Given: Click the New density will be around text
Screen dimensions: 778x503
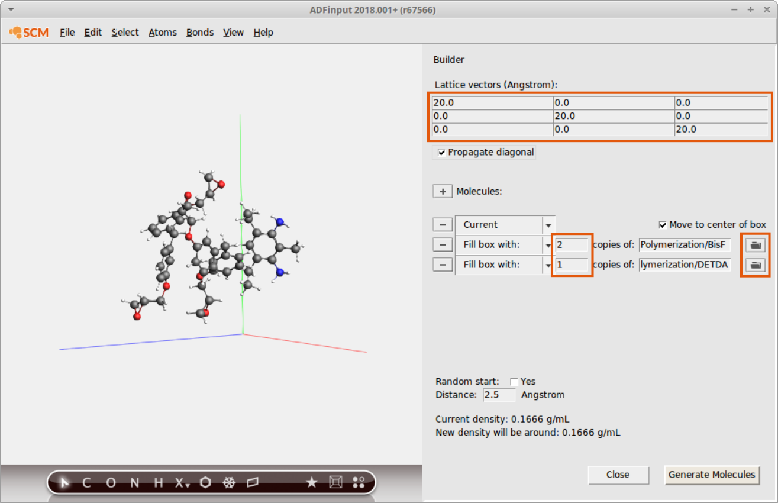Looking at the screenshot, I should (528, 433).
